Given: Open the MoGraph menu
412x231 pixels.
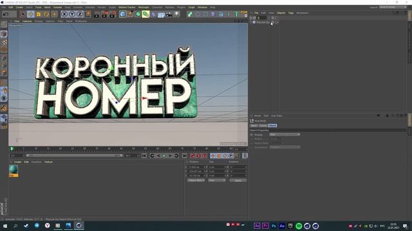Looking at the screenshot, I should click(144, 7).
